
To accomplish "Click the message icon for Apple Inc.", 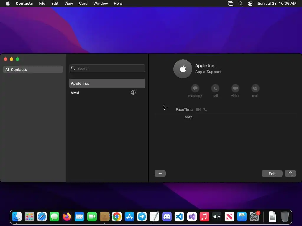I will coord(195,88).
